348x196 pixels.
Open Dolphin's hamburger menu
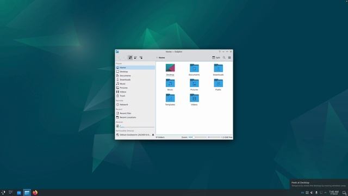(x=229, y=58)
